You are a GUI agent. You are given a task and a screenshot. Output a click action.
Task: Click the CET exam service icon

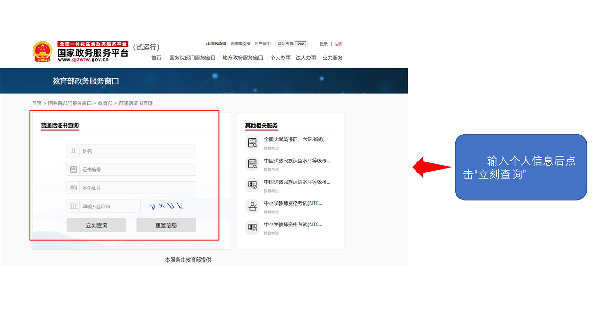[252, 142]
